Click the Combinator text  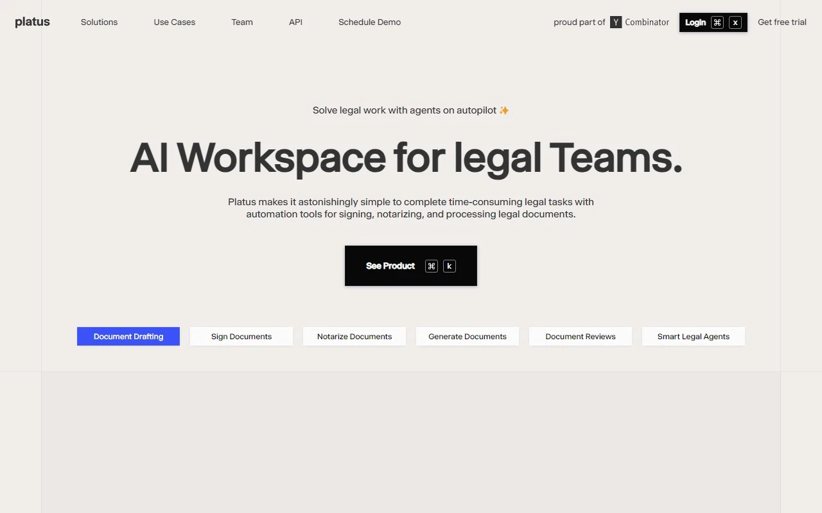tap(647, 22)
